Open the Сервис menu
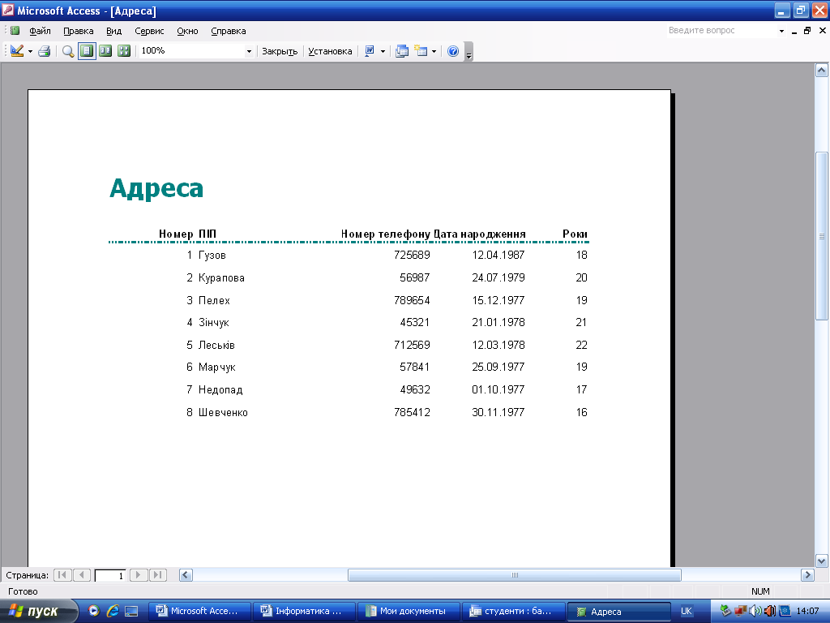This screenshot has width=830, height=623. coord(149,31)
